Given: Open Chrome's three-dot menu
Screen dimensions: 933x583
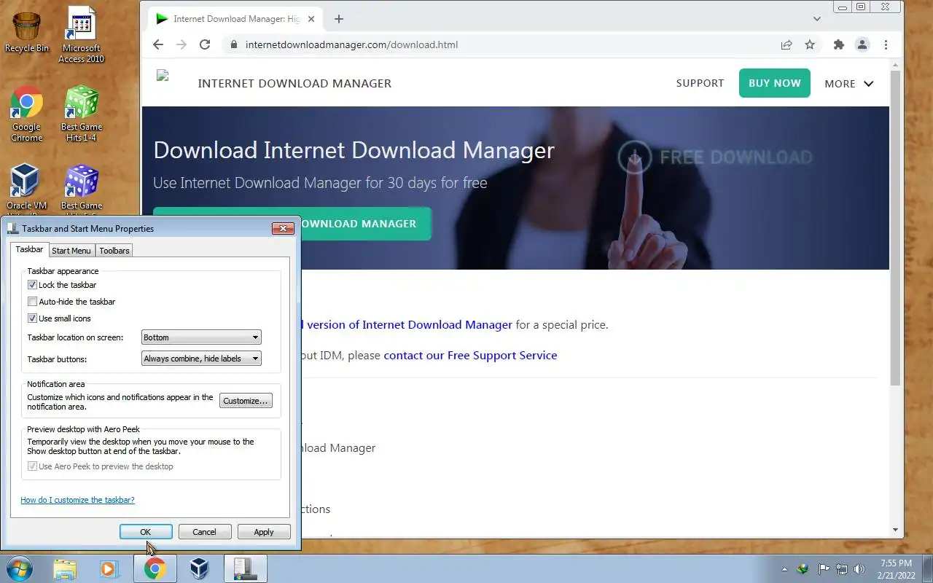Looking at the screenshot, I should pyautogui.click(x=886, y=44).
